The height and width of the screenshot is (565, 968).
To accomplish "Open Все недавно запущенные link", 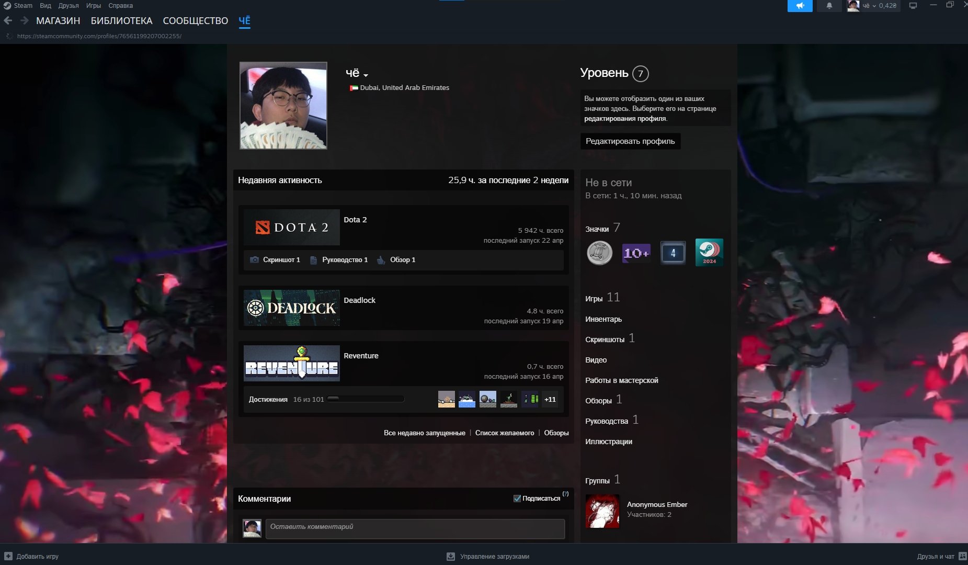I will [x=424, y=433].
